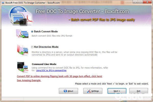This screenshot has width=153, height=102.
Task: Click the 'Monitor a directory in a server' description
Action: point(74,53)
